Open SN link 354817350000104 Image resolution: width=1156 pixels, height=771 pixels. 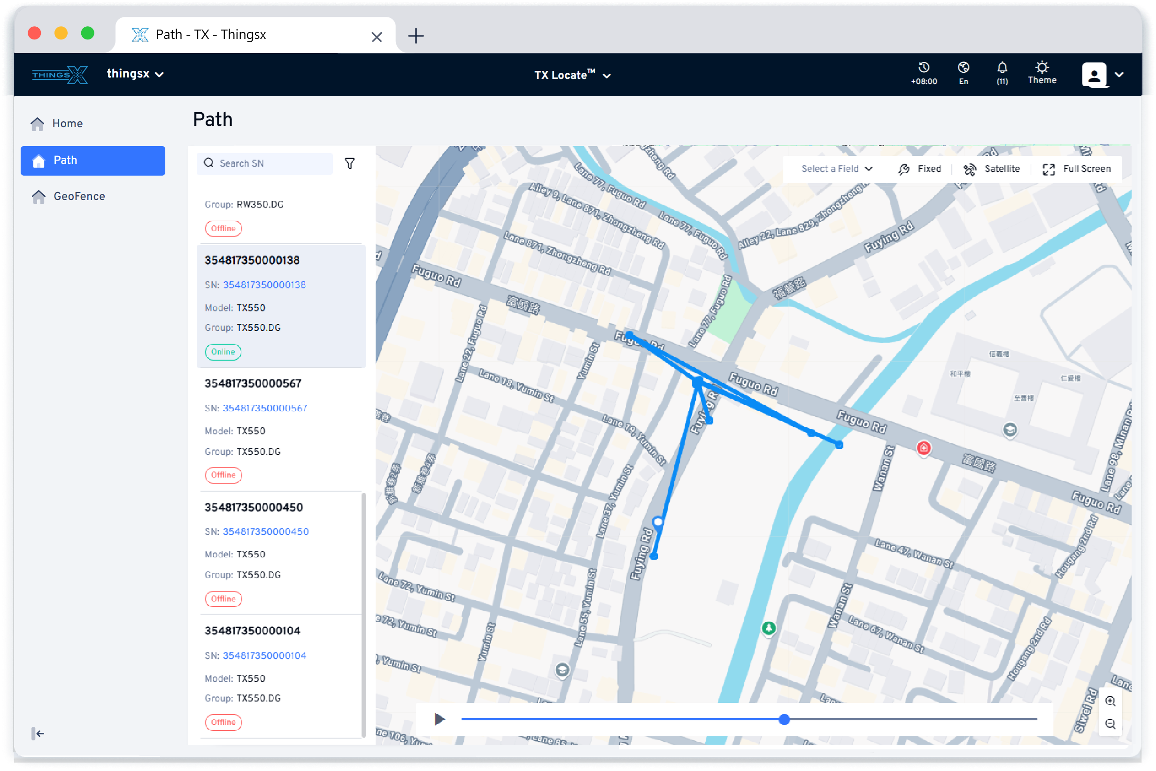click(x=264, y=655)
